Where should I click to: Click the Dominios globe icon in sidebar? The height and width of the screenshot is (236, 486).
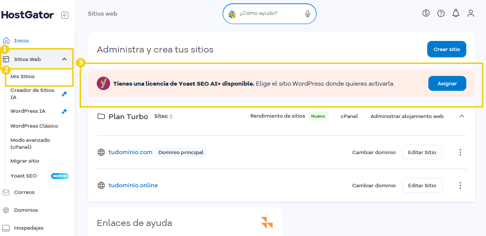pyautogui.click(x=6, y=210)
